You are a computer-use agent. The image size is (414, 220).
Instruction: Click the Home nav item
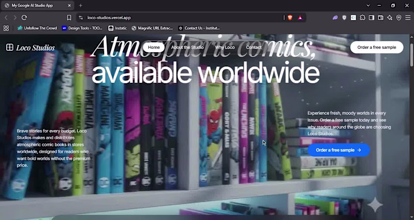point(154,47)
